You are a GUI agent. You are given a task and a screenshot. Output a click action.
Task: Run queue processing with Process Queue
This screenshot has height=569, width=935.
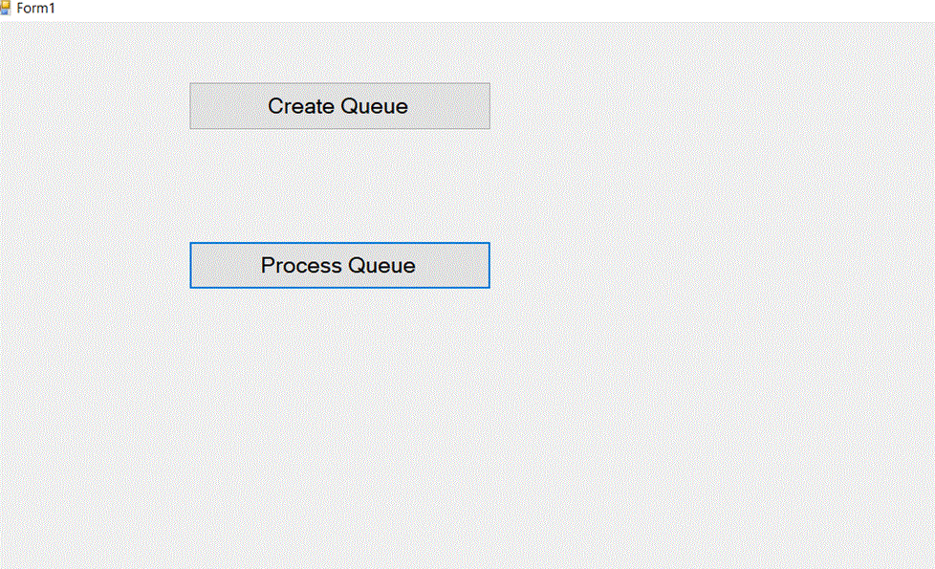point(339,265)
